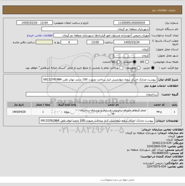The height and width of the screenshot is (186, 185).
Task: Click the buyer organization name field
Action: coord(96,29)
